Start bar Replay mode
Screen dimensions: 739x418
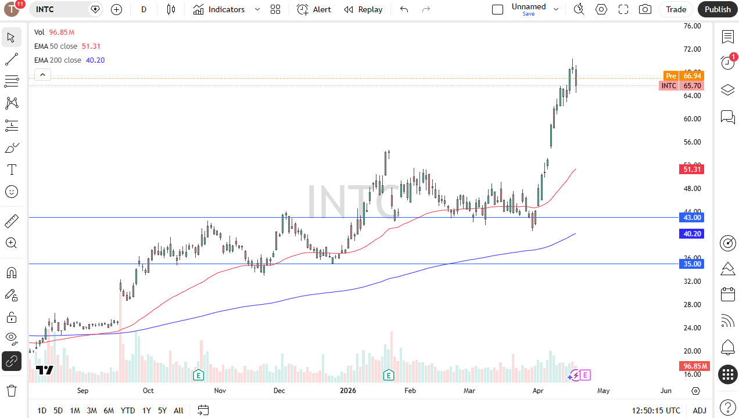click(363, 9)
